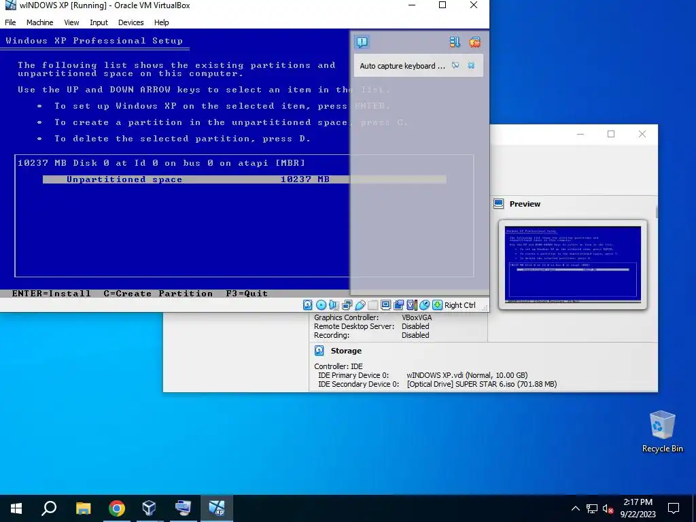This screenshot has height=522, width=696.
Task: Click the Auto capture keyboard notification text
Action: click(402, 66)
